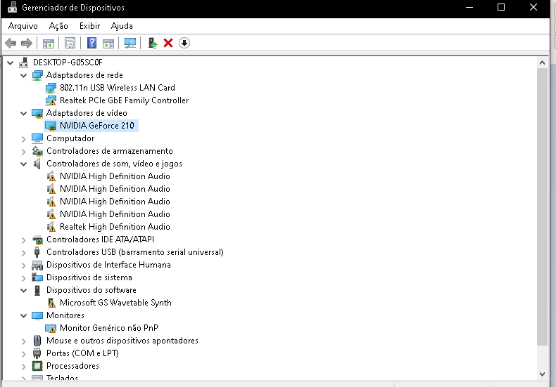Click the Update driver toolbar icon
Screen dimensions: 556x387
(153, 43)
